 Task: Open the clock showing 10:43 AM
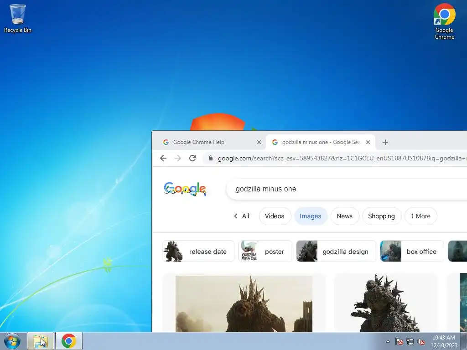pyautogui.click(x=443, y=341)
